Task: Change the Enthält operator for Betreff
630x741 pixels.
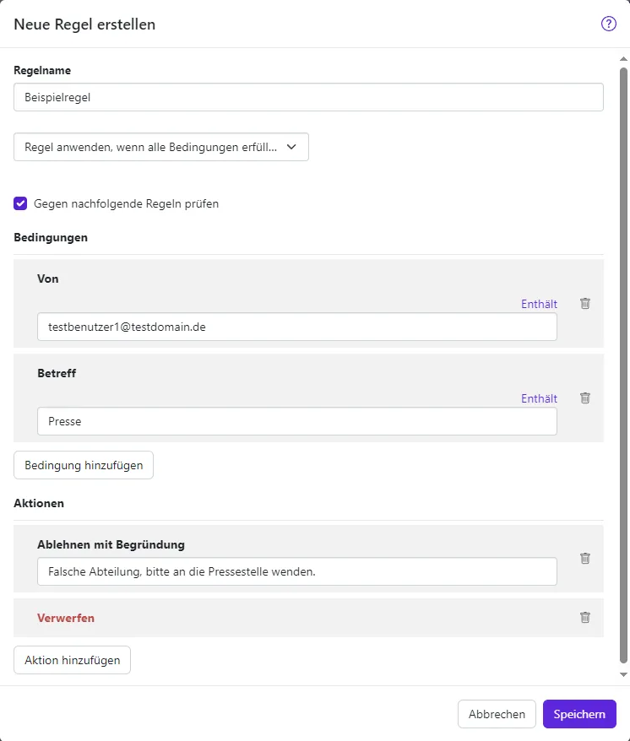Action: click(539, 398)
